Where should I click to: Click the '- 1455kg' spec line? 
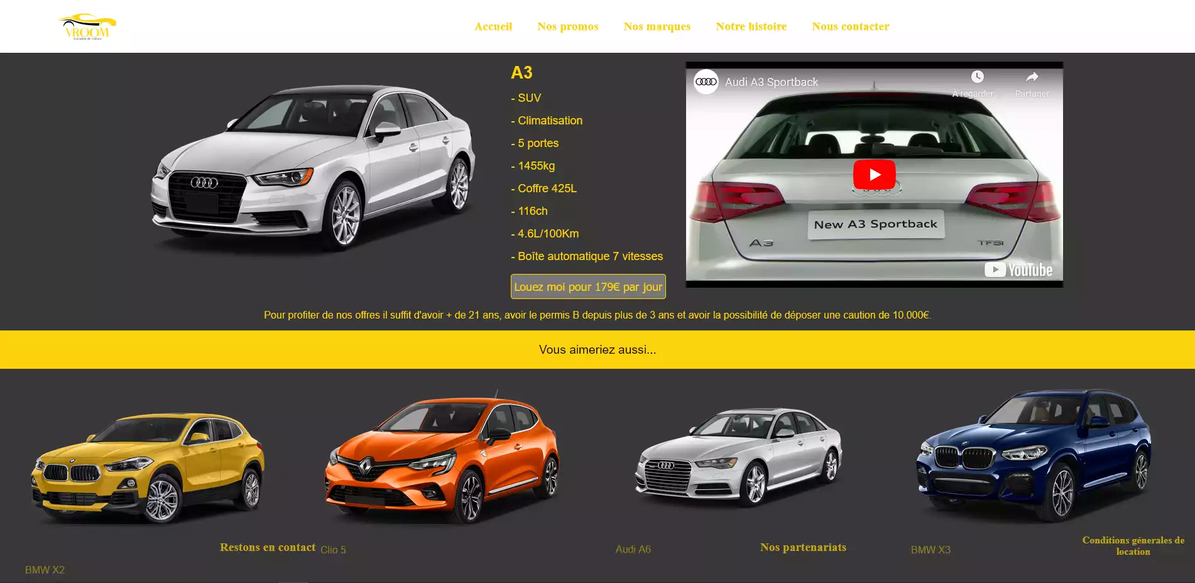[x=533, y=166]
